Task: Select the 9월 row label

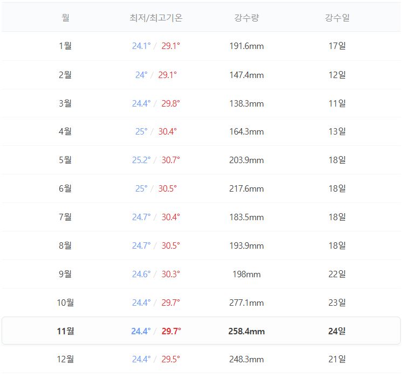Action: (x=65, y=274)
